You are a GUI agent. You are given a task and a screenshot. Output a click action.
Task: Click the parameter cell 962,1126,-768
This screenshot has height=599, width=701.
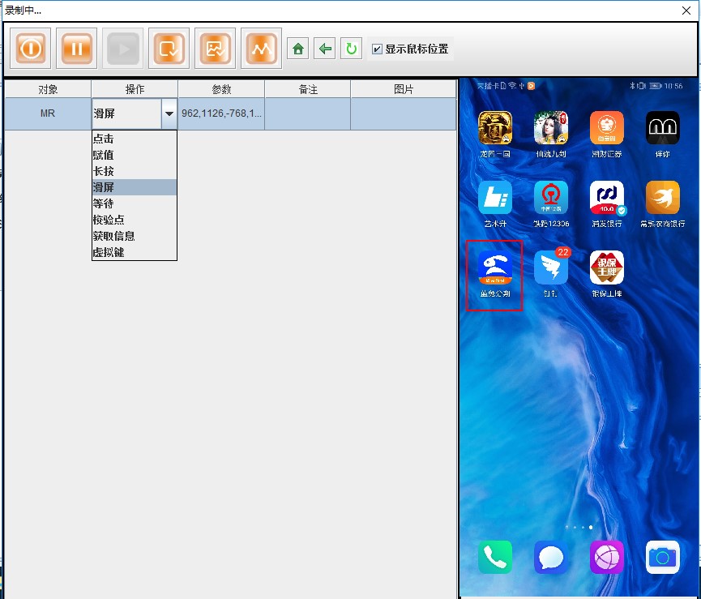pos(221,114)
